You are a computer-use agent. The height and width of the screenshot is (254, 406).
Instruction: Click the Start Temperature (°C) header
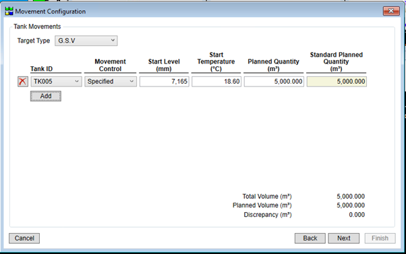coord(216,61)
